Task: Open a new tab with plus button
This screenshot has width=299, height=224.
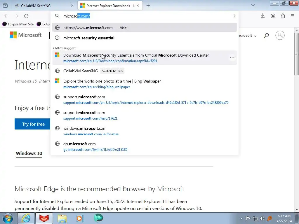Action: tap(148, 6)
